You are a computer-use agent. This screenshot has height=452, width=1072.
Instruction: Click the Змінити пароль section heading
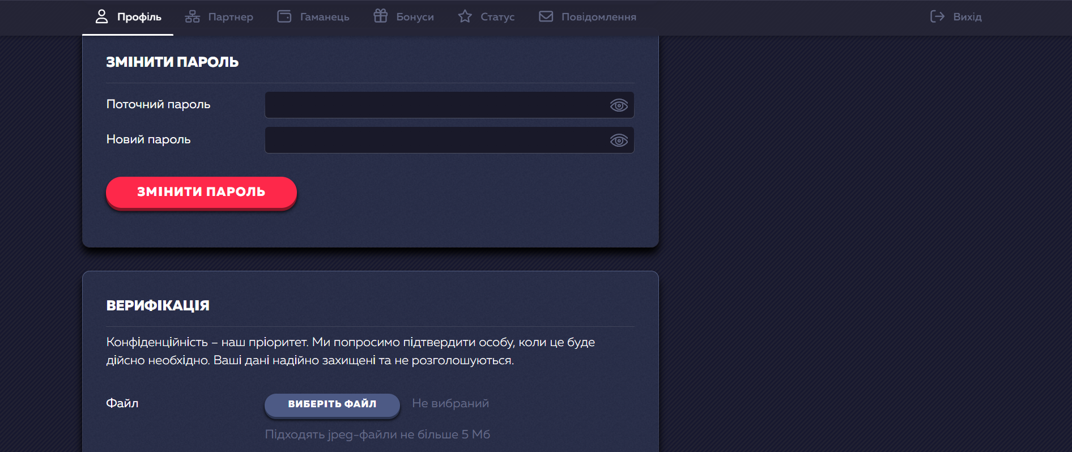coord(172,62)
